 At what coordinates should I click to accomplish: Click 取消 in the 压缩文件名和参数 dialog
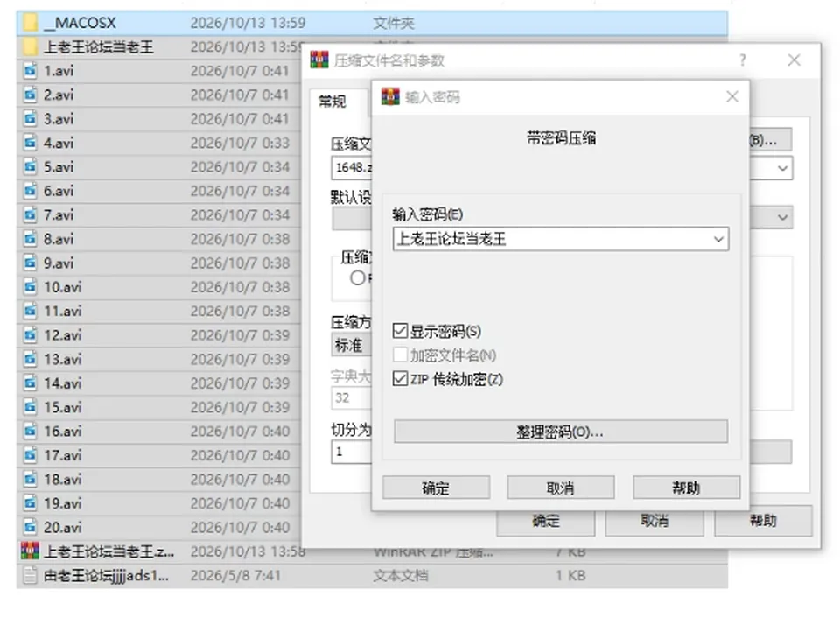(x=654, y=521)
